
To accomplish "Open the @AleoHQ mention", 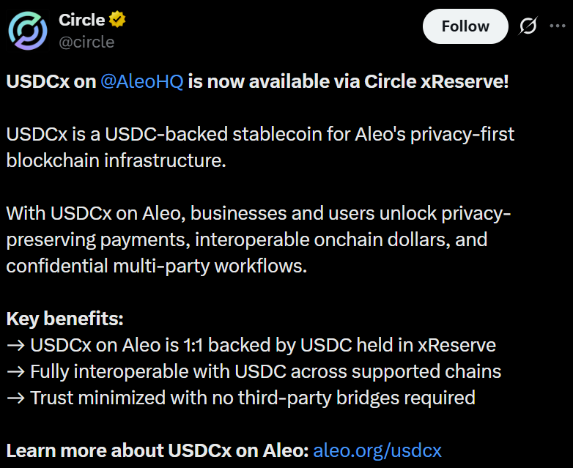I will [x=141, y=81].
